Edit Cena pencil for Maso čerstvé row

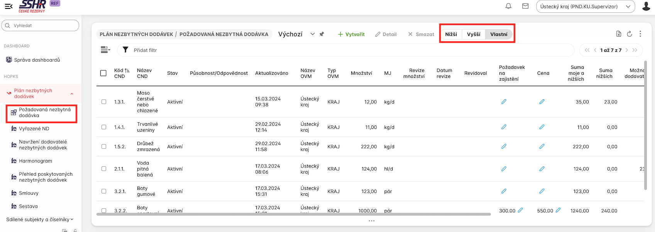tap(542, 102)
